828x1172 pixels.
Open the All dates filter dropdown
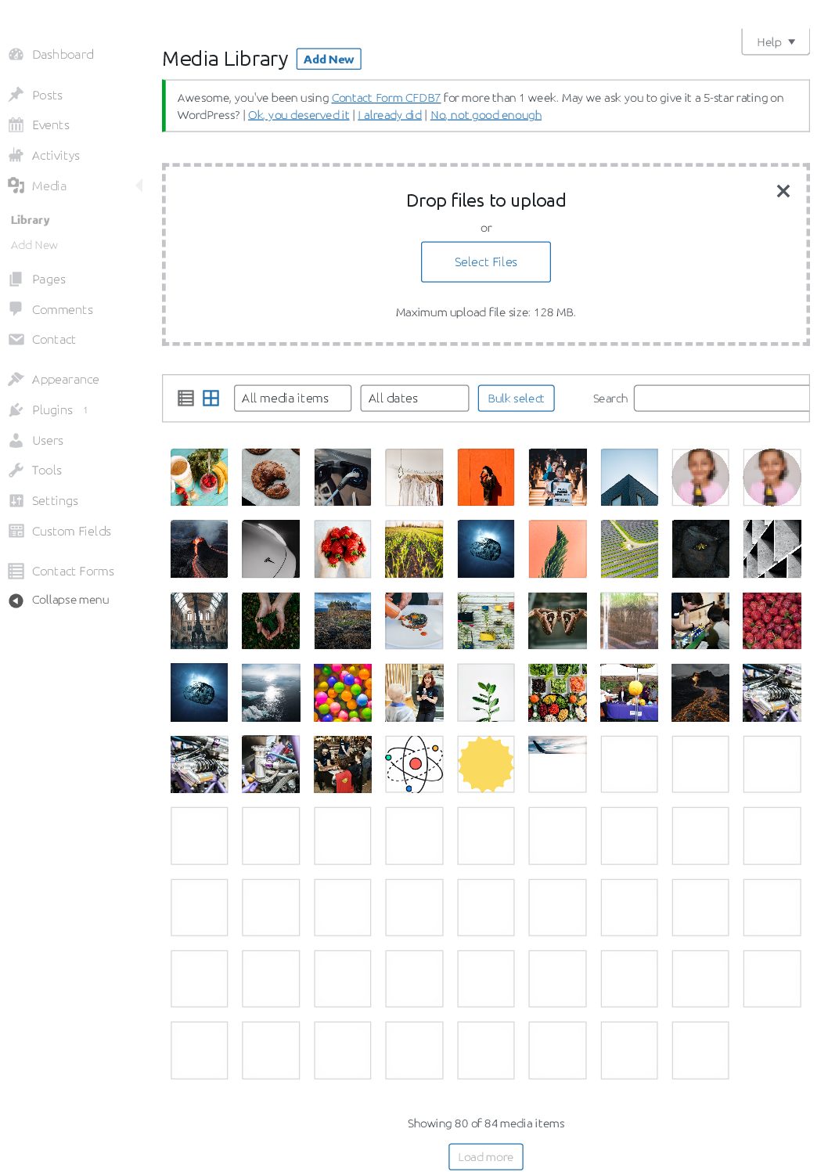415,398
